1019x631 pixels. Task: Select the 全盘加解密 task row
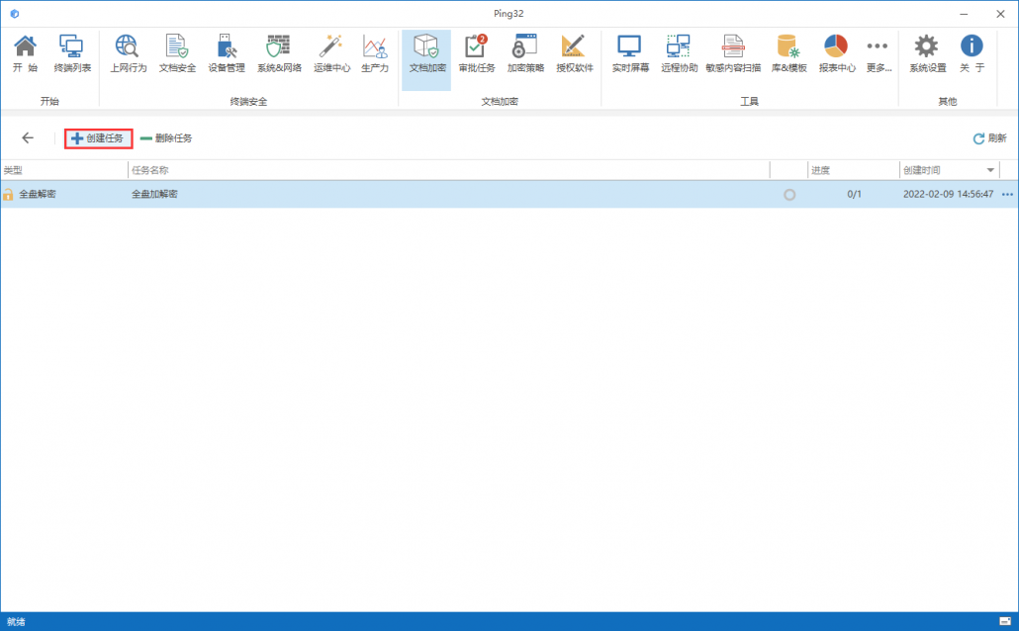[x=396, y=195]
